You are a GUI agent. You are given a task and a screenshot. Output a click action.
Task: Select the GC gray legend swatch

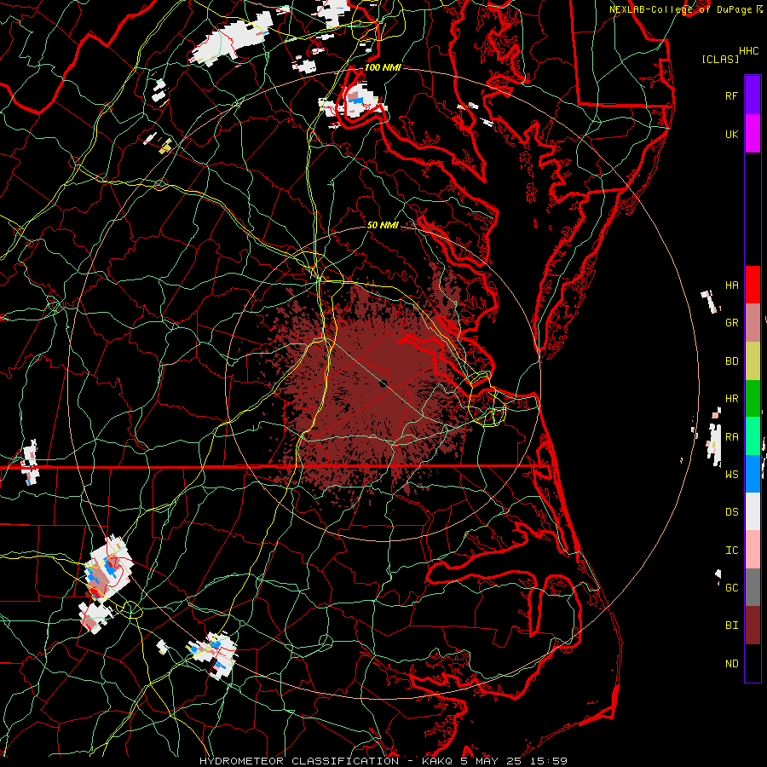click(x=753, y=587)
